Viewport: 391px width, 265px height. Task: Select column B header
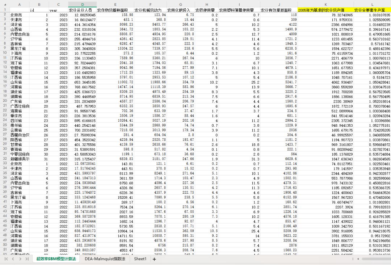[39, 4]
